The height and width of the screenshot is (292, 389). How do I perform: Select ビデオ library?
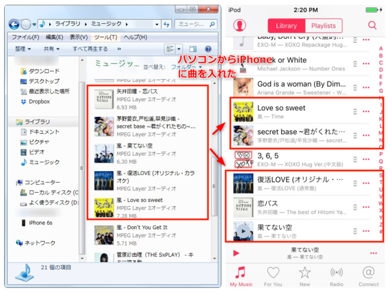[x=32, y=152]
